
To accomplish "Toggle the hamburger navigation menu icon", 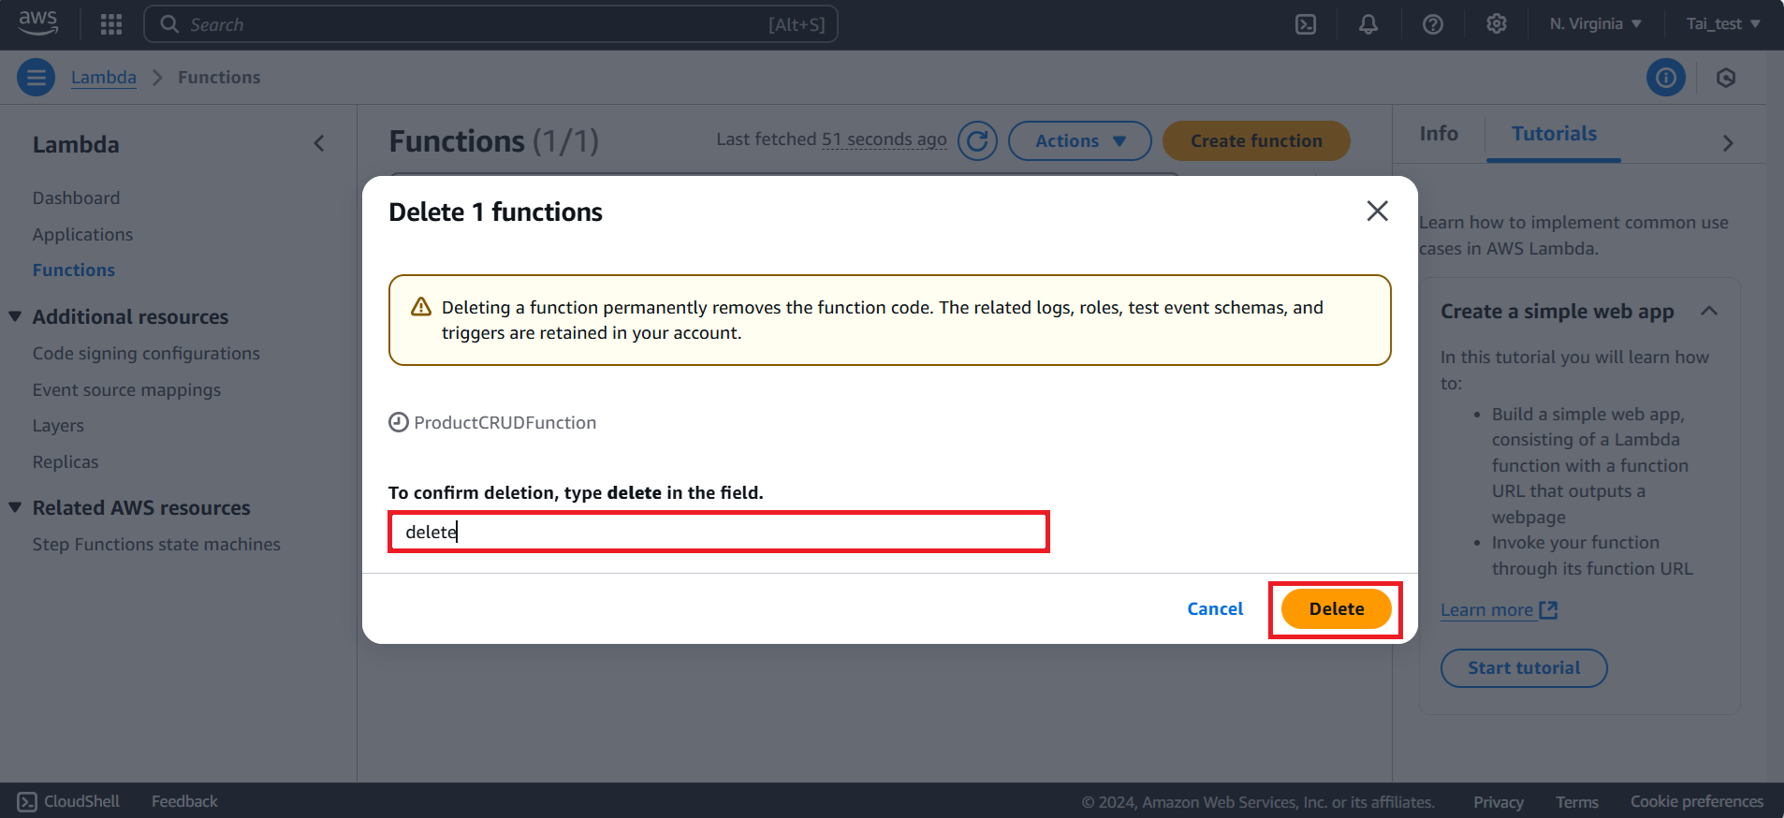I will pyautogui.click(x=37, y=78).
